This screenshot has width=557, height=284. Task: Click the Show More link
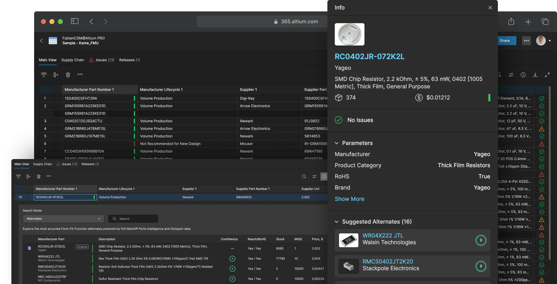(x=349, y=199)
